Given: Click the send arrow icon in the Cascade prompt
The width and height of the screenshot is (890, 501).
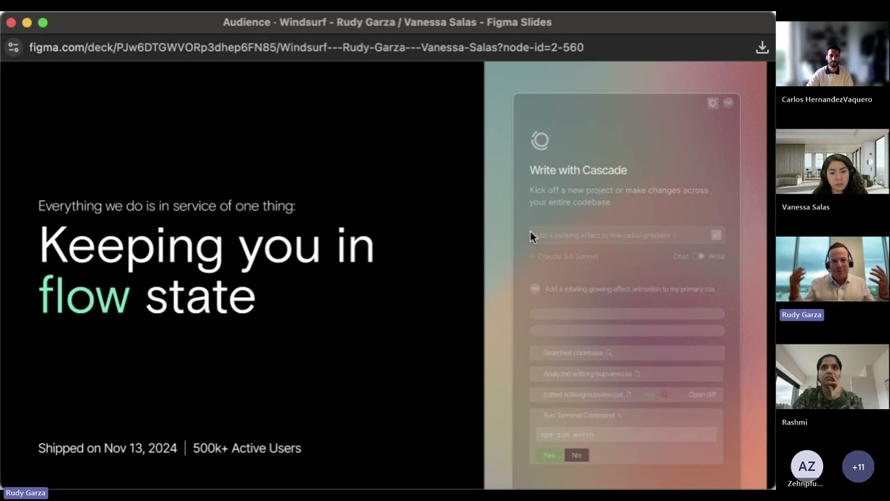Looking at the screenshot, I should coord(716,235).
